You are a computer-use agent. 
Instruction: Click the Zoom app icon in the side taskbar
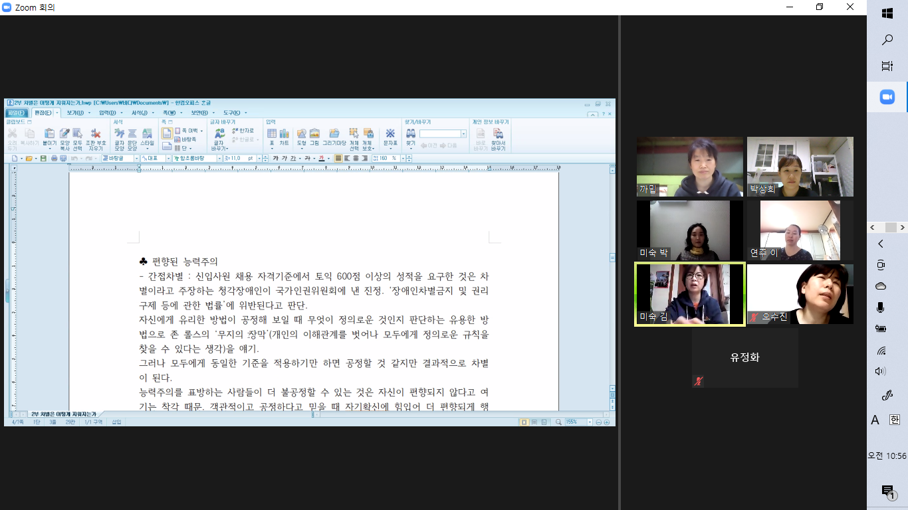(887, 97)
